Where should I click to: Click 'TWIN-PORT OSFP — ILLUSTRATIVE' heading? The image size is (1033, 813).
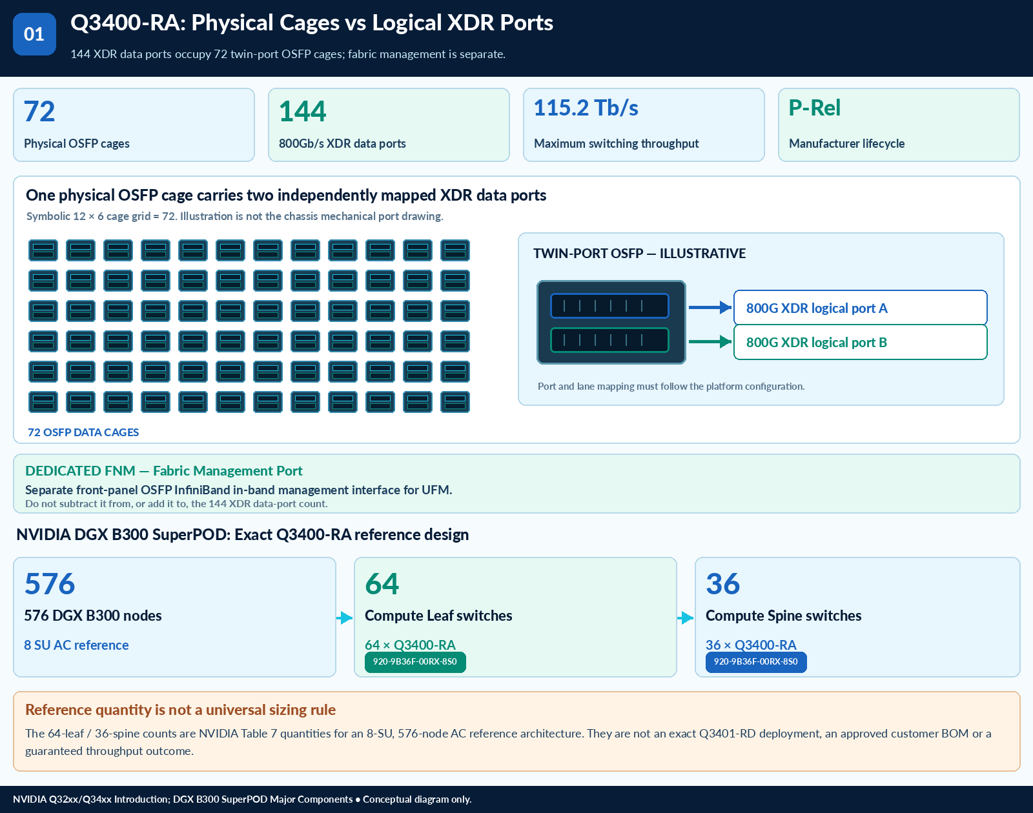pos(639,254)
